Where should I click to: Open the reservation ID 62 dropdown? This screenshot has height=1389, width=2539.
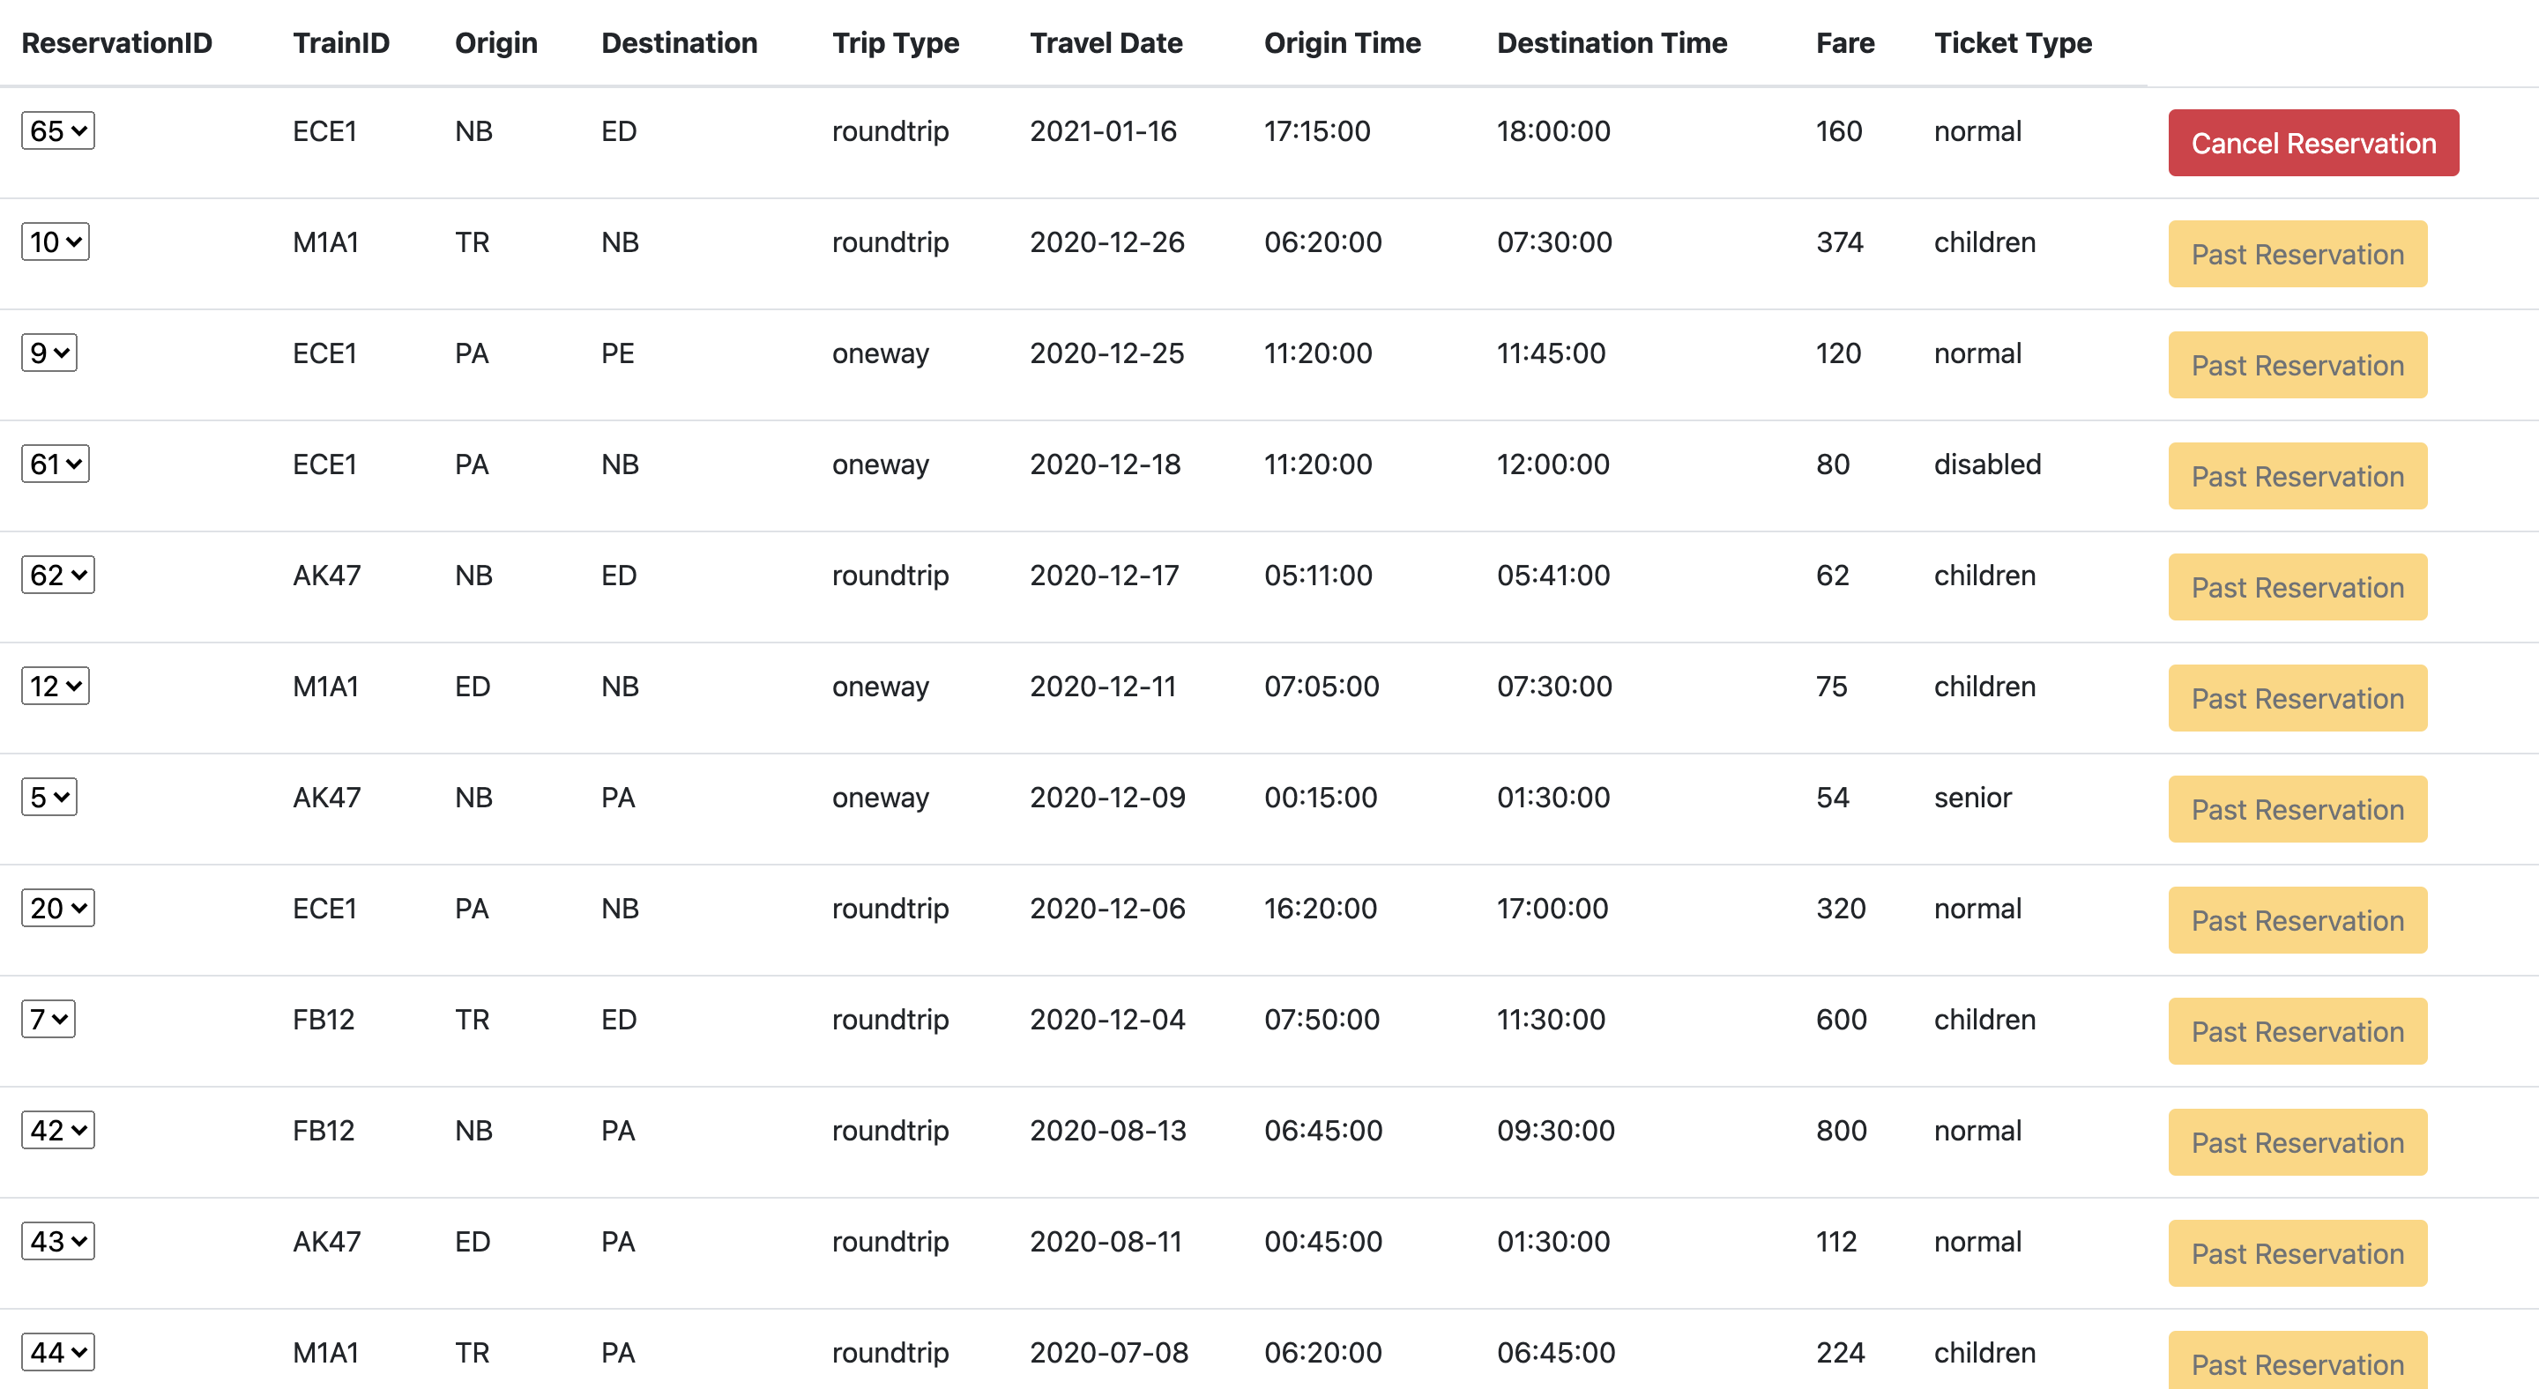click(58, 576)
